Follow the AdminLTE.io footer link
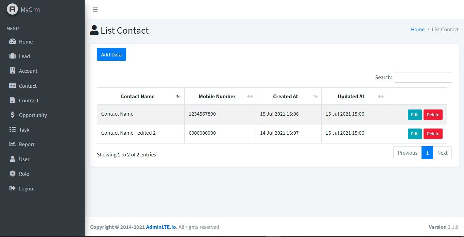This screenshot has width=464, height=237. 161,227
